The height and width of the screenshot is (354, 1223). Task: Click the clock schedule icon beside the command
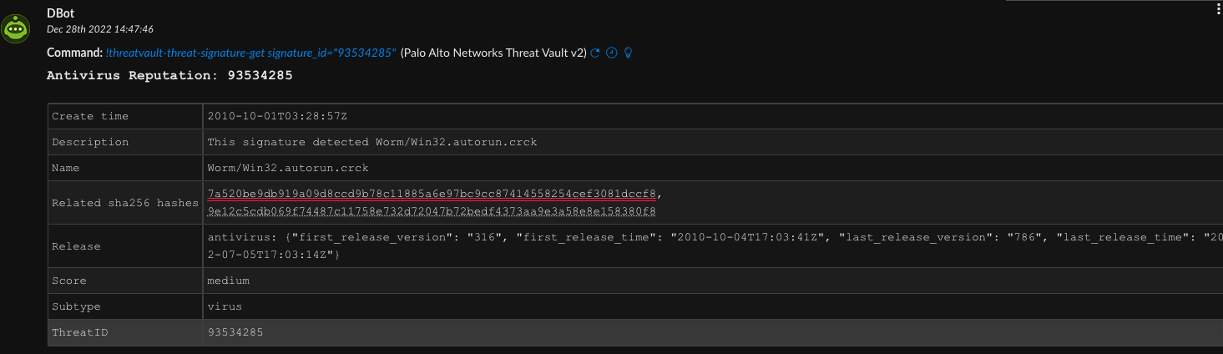[x=612, y=53]
